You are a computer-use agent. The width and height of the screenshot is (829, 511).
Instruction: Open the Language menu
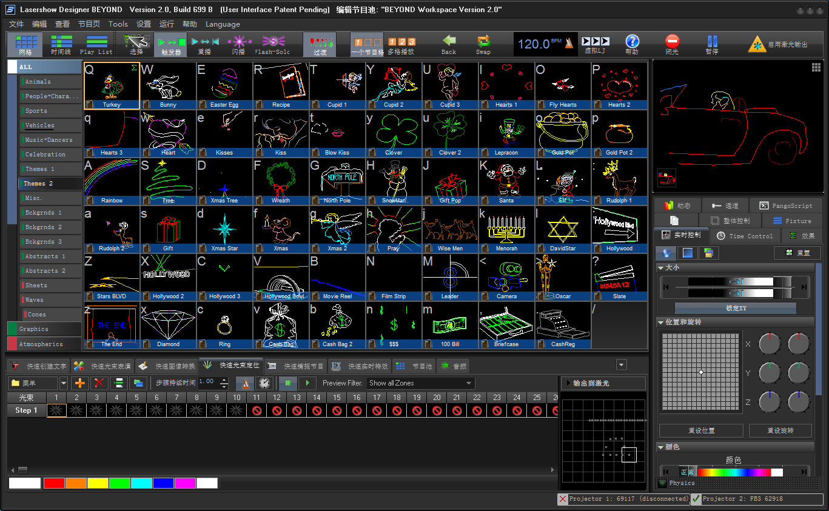tap(223, 24)
